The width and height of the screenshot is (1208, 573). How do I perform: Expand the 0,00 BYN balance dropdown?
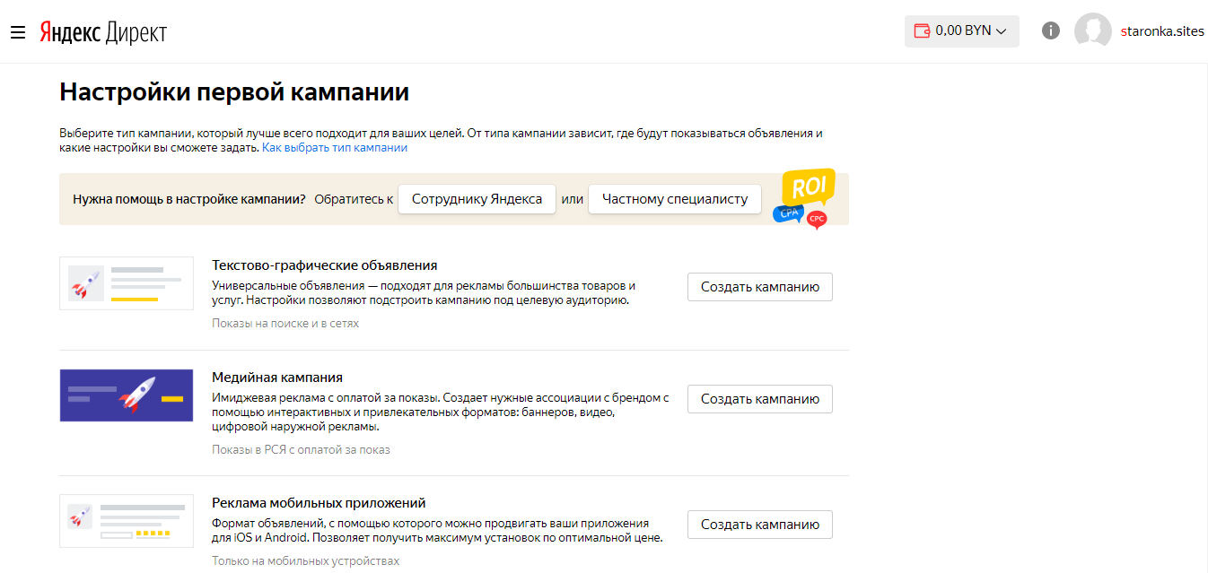click(x=962, y=30)
